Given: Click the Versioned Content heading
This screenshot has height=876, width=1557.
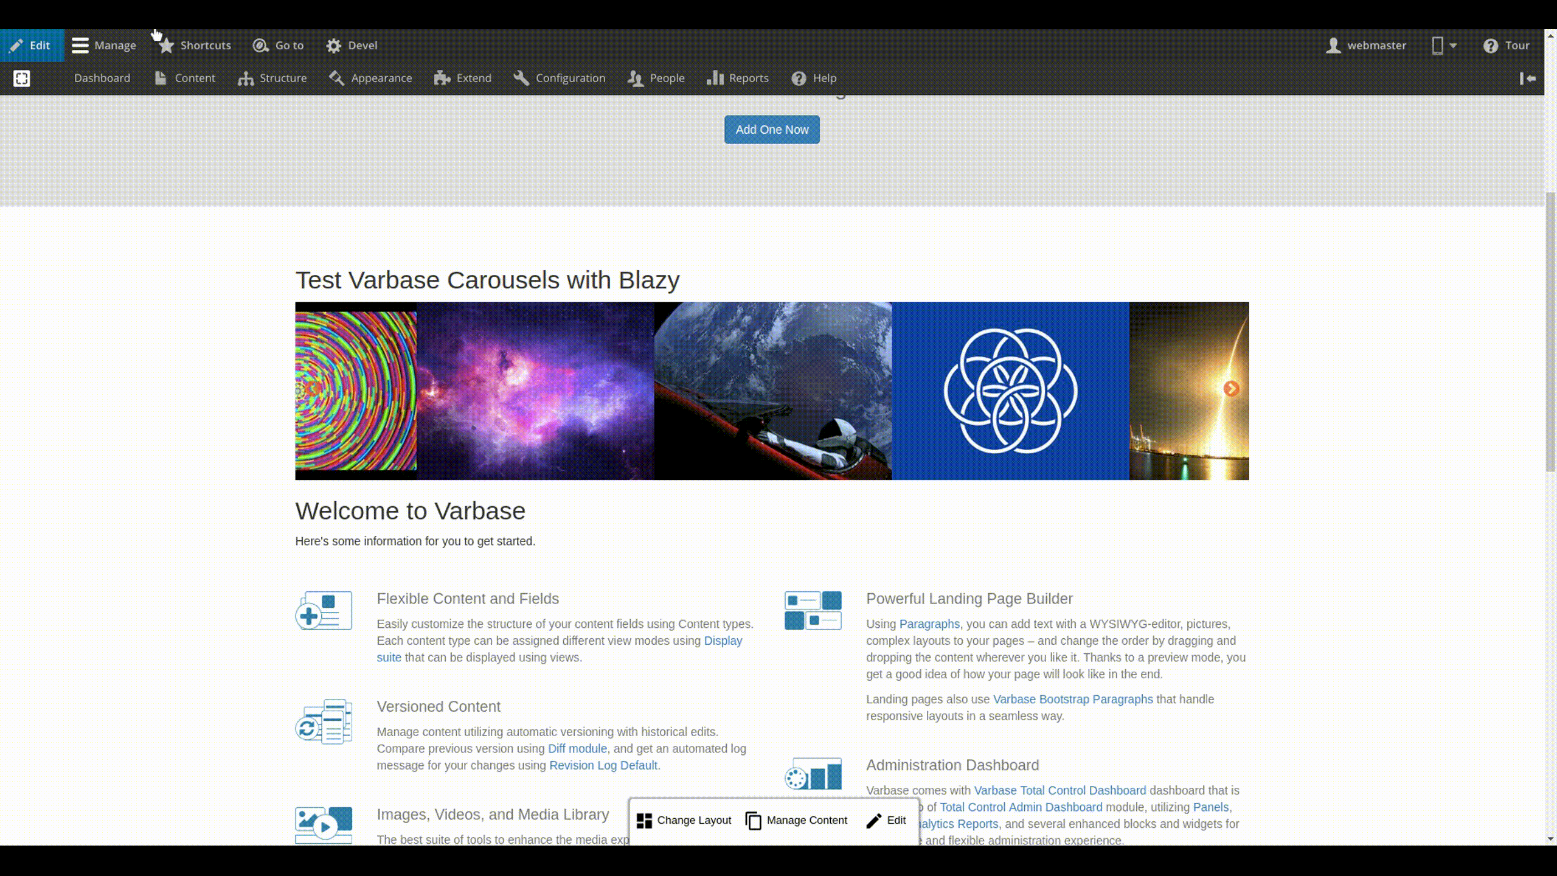Looking at the screenshot, I should point(439,707).
